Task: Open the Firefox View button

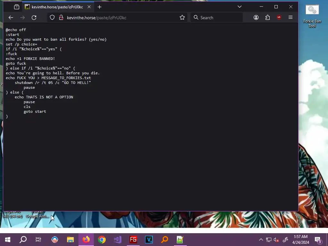Action: pyautogui.click(x=17, y=7)
